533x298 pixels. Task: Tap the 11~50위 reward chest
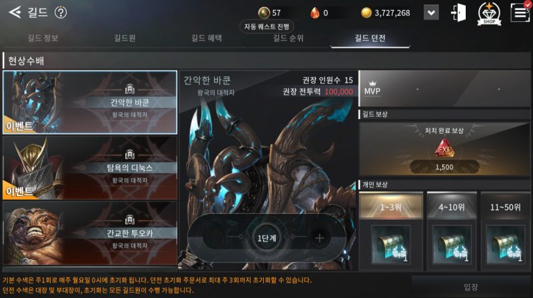(505, 244)
